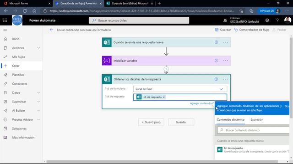
Task: Open the app launcher waffle icon
Action: click(5, 20)
